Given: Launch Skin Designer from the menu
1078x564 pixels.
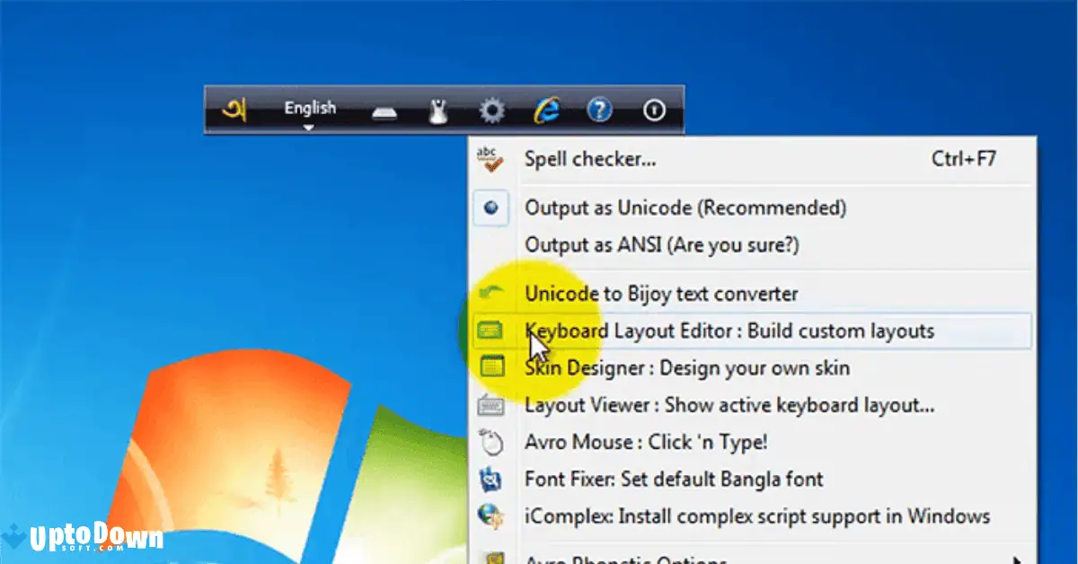Looking at the screenshot, I should [685, 367].
